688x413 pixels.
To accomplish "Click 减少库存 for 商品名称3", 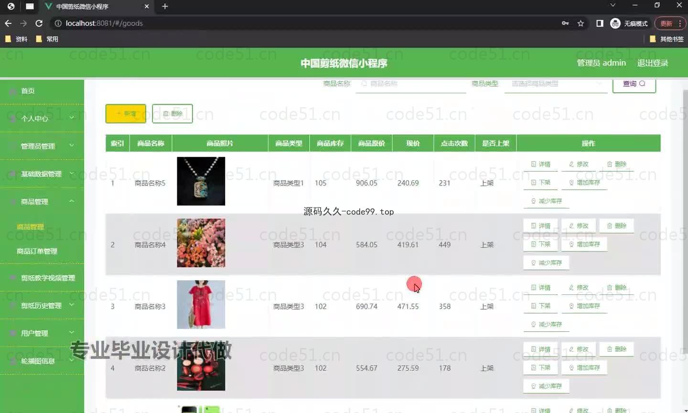I will point(547,325).
